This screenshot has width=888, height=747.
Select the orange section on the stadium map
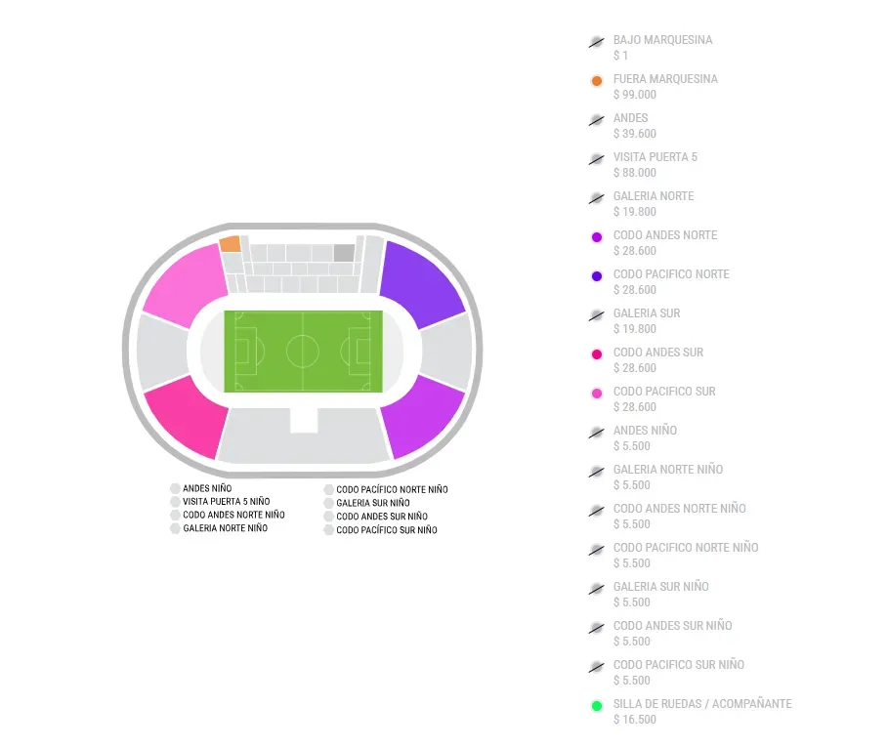point(231,243)
